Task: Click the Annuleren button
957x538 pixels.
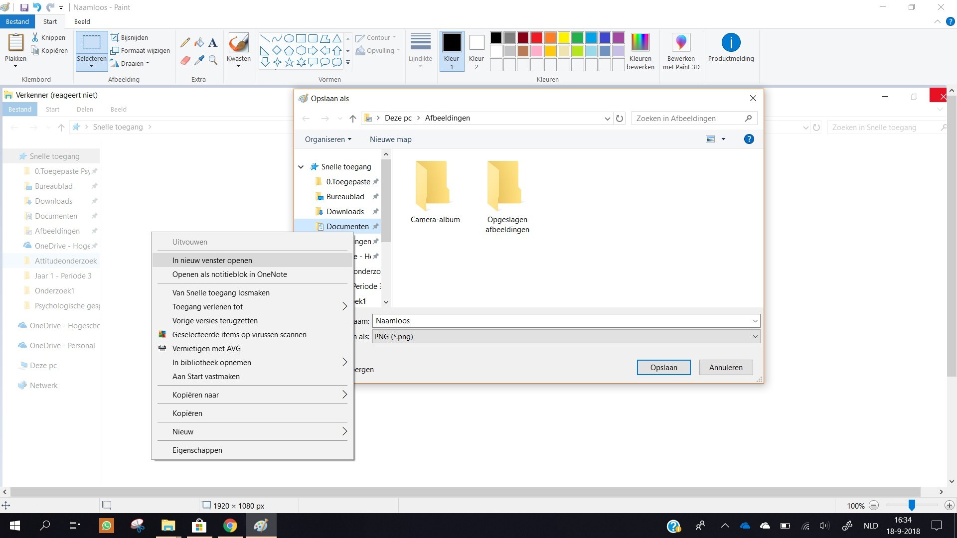Action: click(x=726, y=368)
